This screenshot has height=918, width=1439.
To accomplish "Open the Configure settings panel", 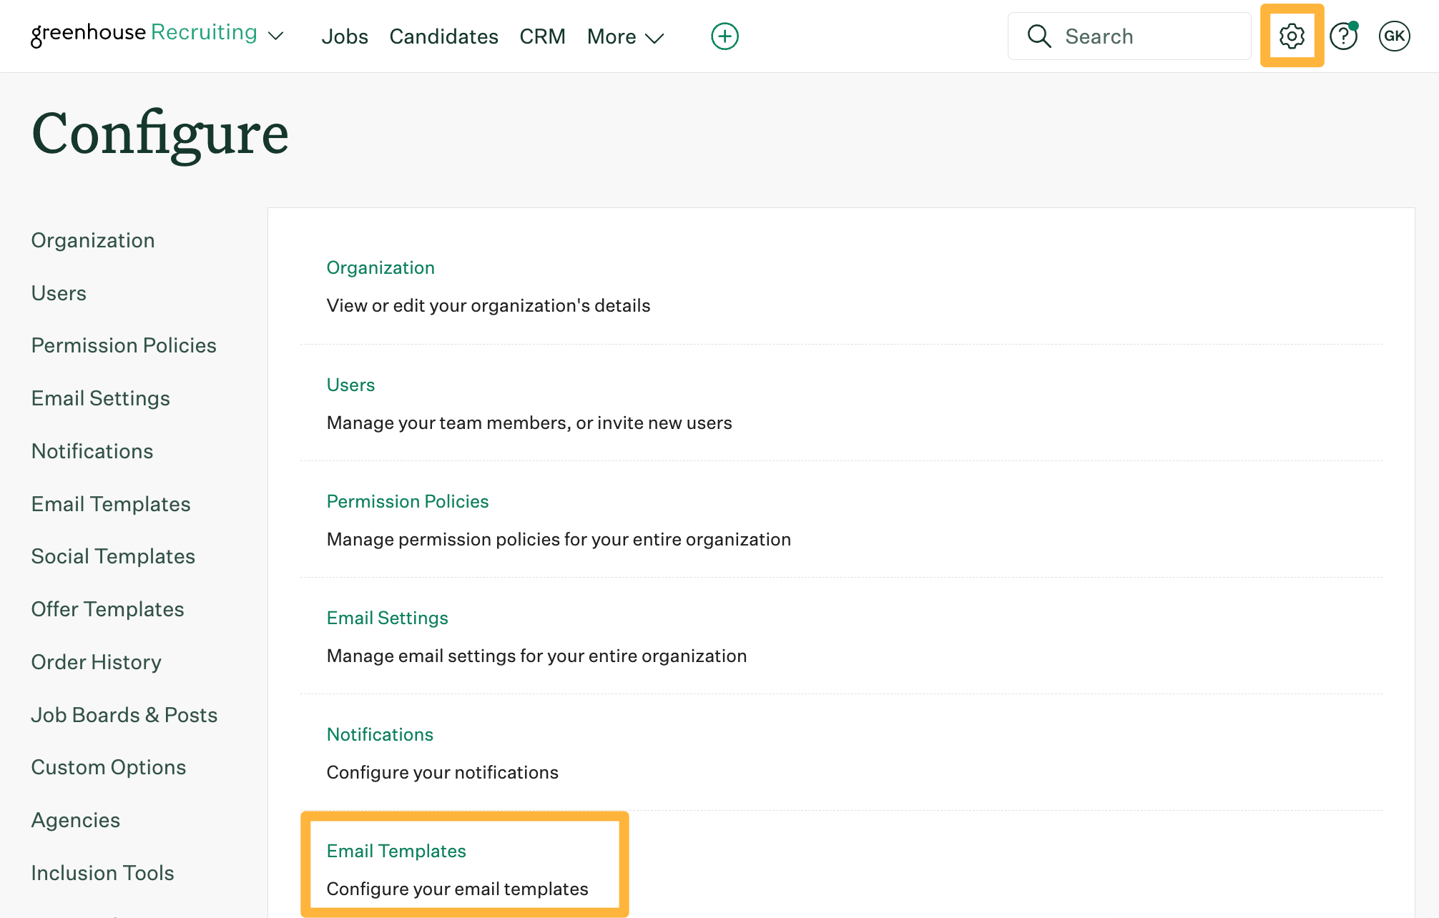I will coord(1292,36).
